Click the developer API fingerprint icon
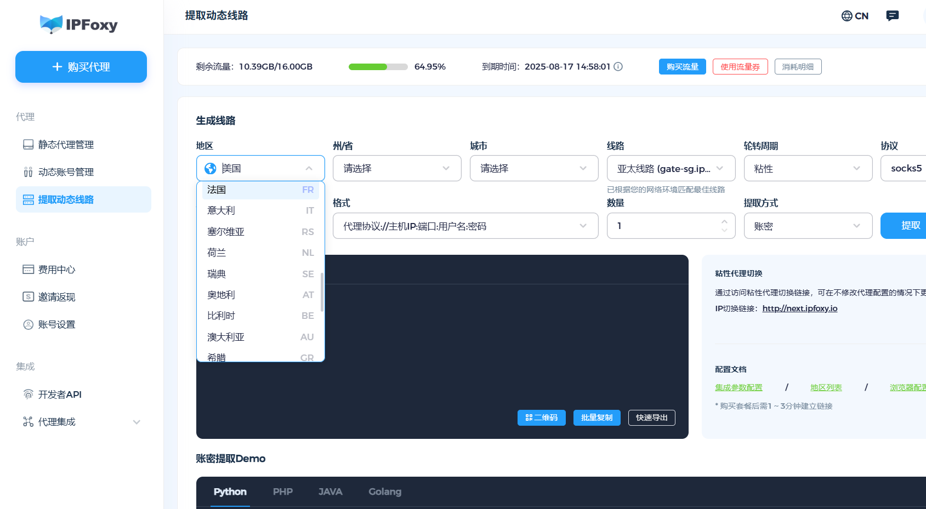Image resolution: width=926 pixels, height=509 pixels. pos(28,394)
